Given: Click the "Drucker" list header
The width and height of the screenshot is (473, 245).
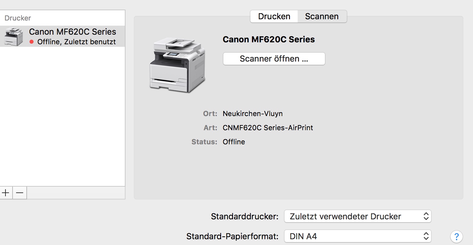Looking at the screenshot, I should pos(18,18).
